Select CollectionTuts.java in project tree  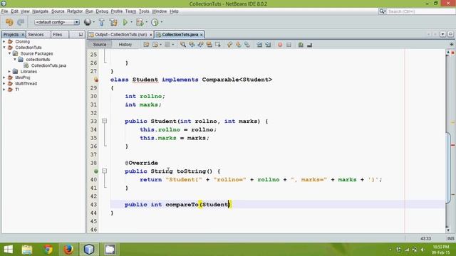[x=48, y=65]
